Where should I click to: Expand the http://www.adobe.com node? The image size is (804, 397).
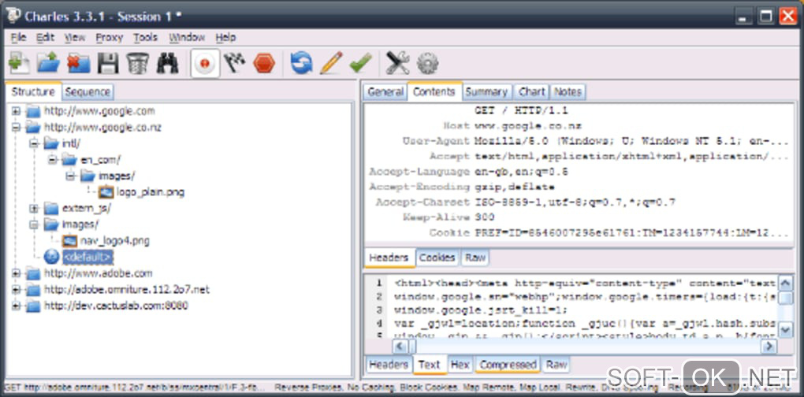point(17,273)
